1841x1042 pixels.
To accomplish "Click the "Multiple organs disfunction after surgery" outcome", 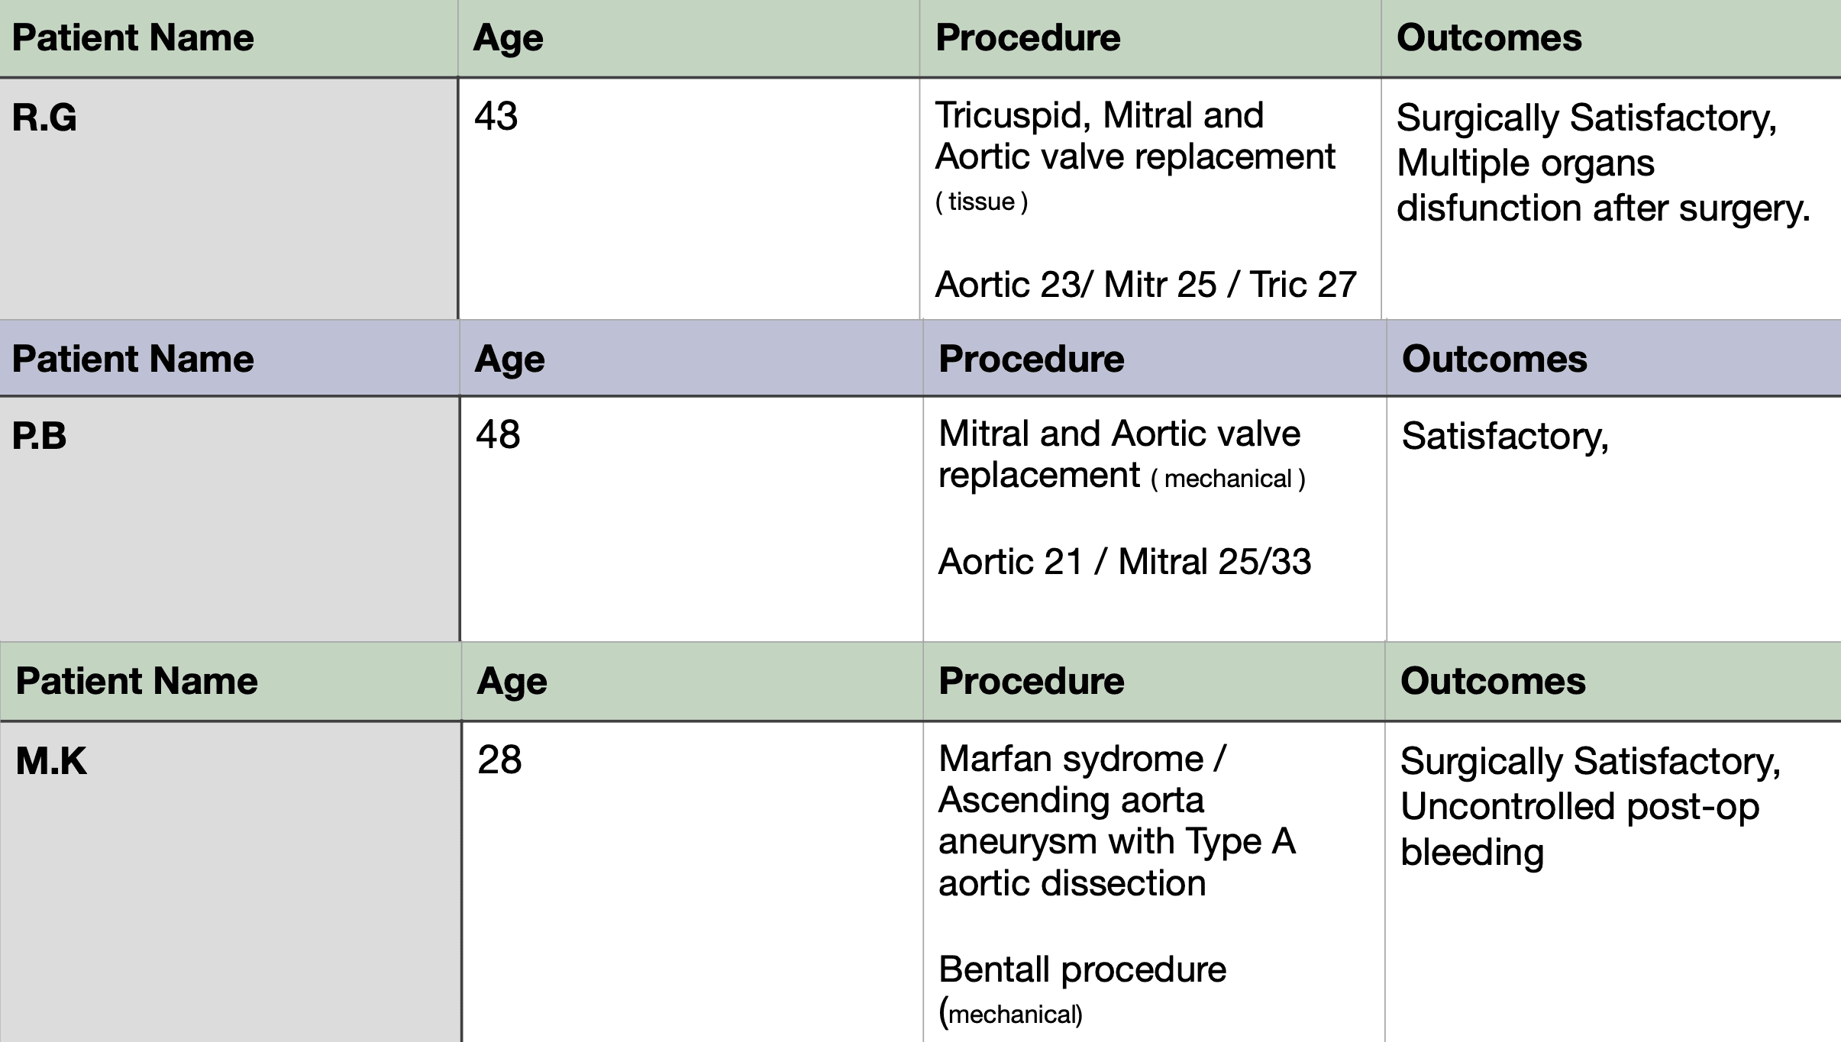I will click(x=1602, y=185).
